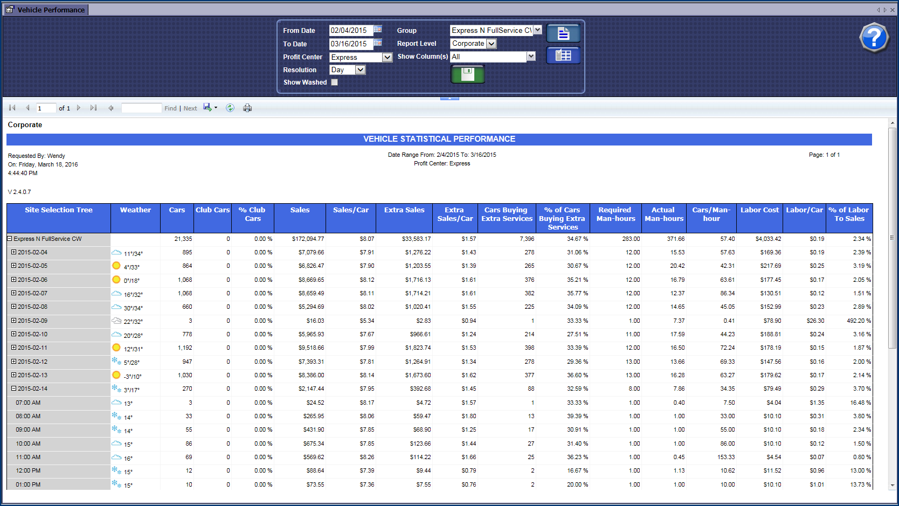
Task: Collapse the 2015-02-14 date row
Action: pos(14,389)
